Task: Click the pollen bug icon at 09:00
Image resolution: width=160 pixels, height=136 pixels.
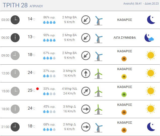Action: [124, 59]
